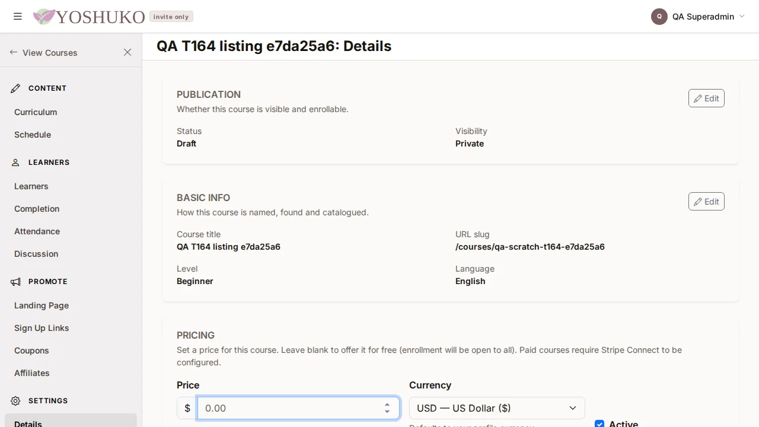Open the Learners list
759x427 pixels.
pyautogui.click(x=31, y=186)
